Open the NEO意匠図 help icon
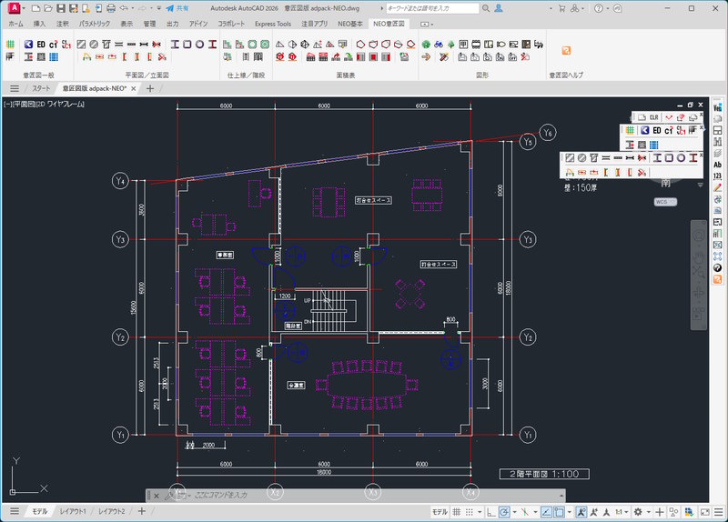 click(566, 50)
